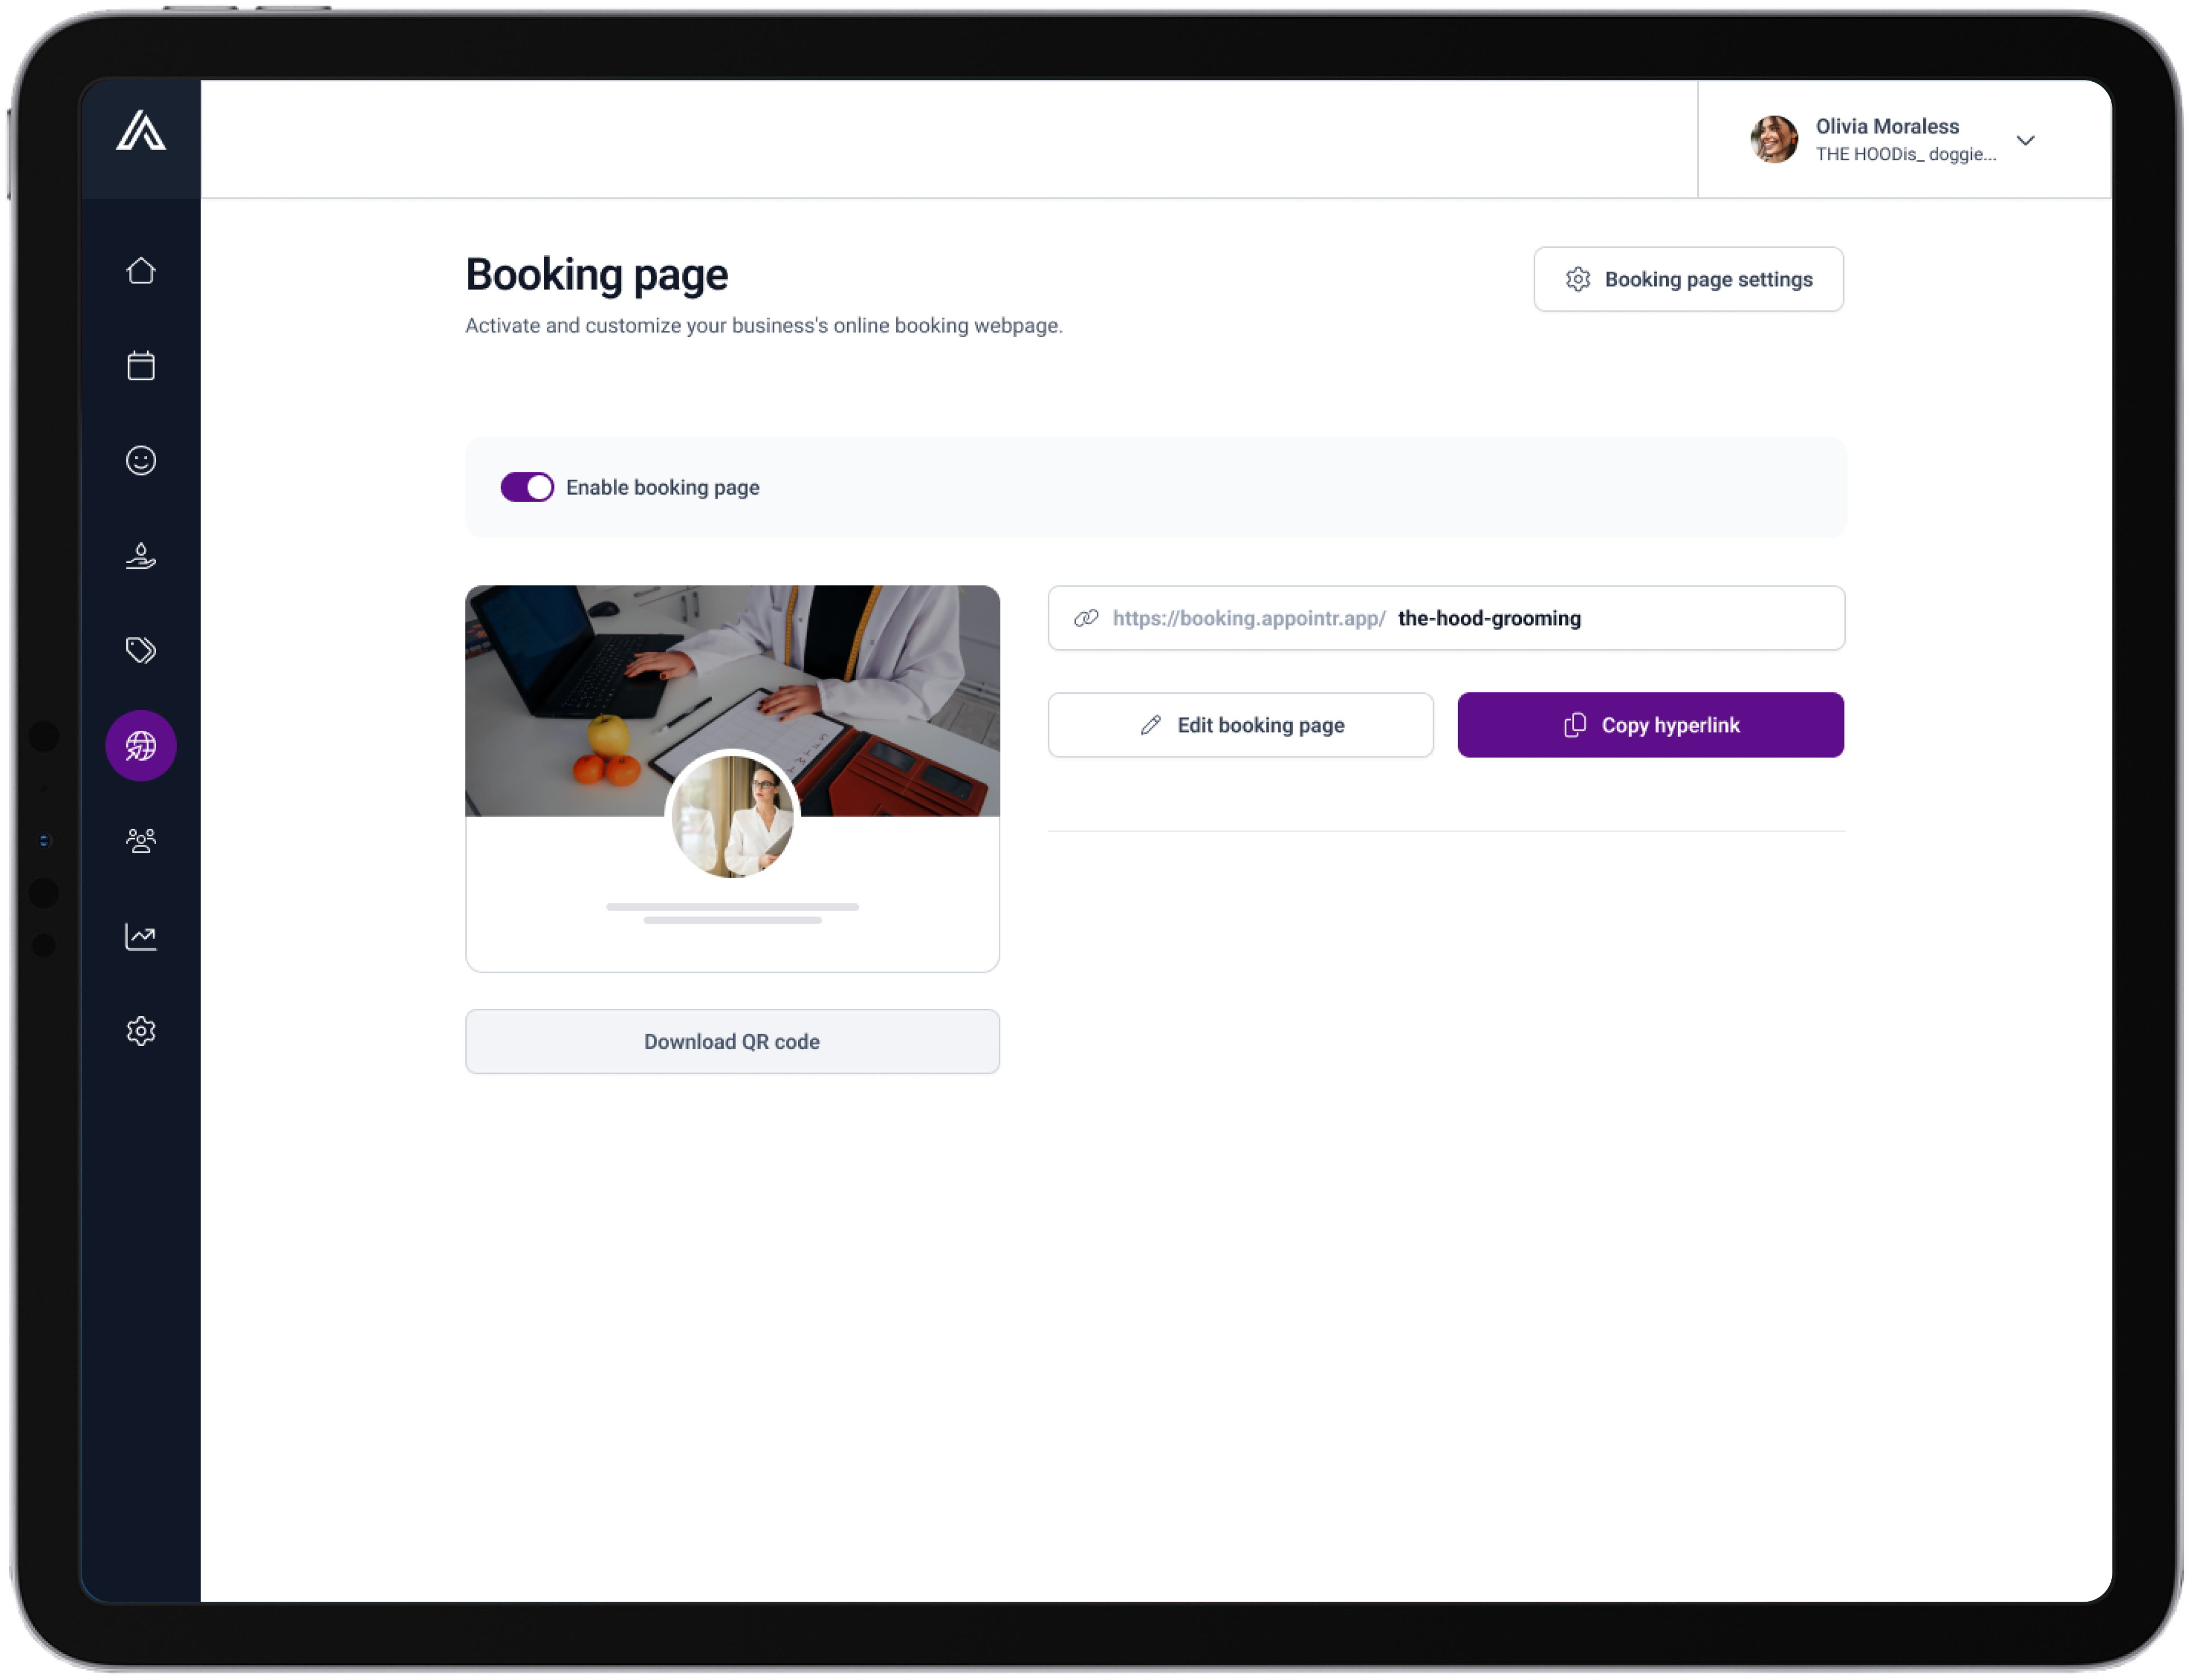Select the tag/label icon in sidebar

tap(141, 649)
